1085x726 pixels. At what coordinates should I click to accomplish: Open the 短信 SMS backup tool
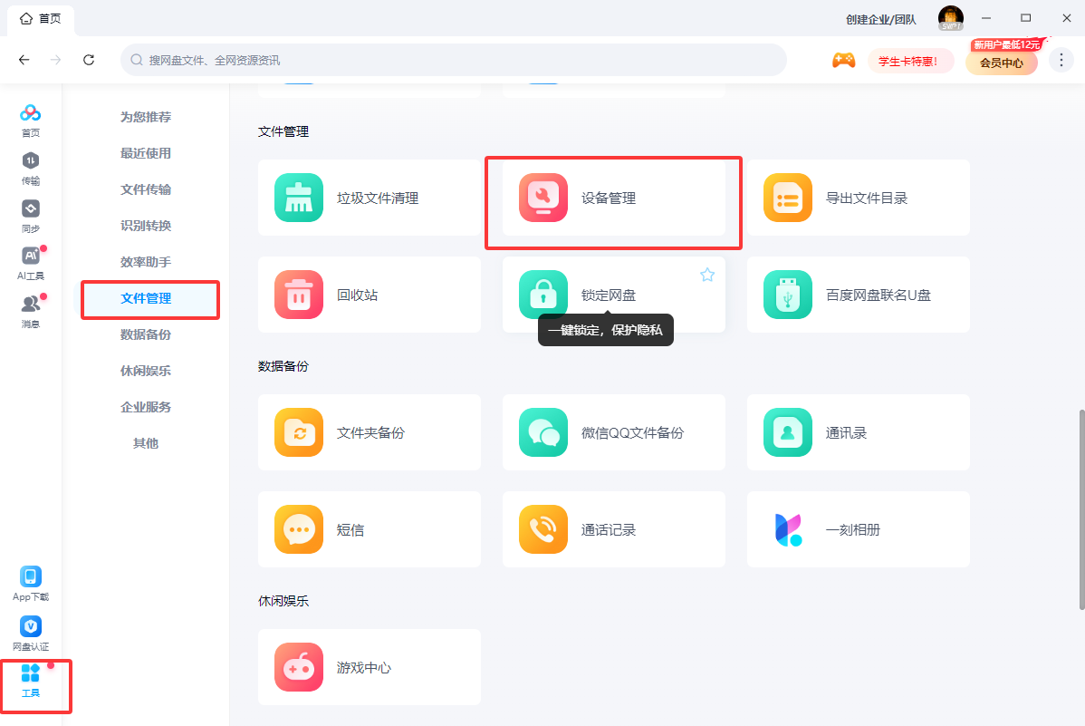point(369,529)
